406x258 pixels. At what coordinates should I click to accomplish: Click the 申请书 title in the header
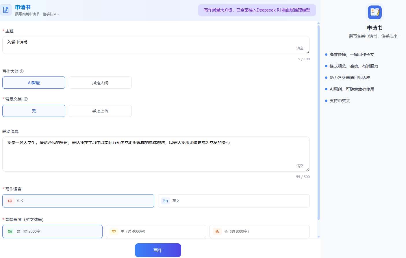(23, 7)
